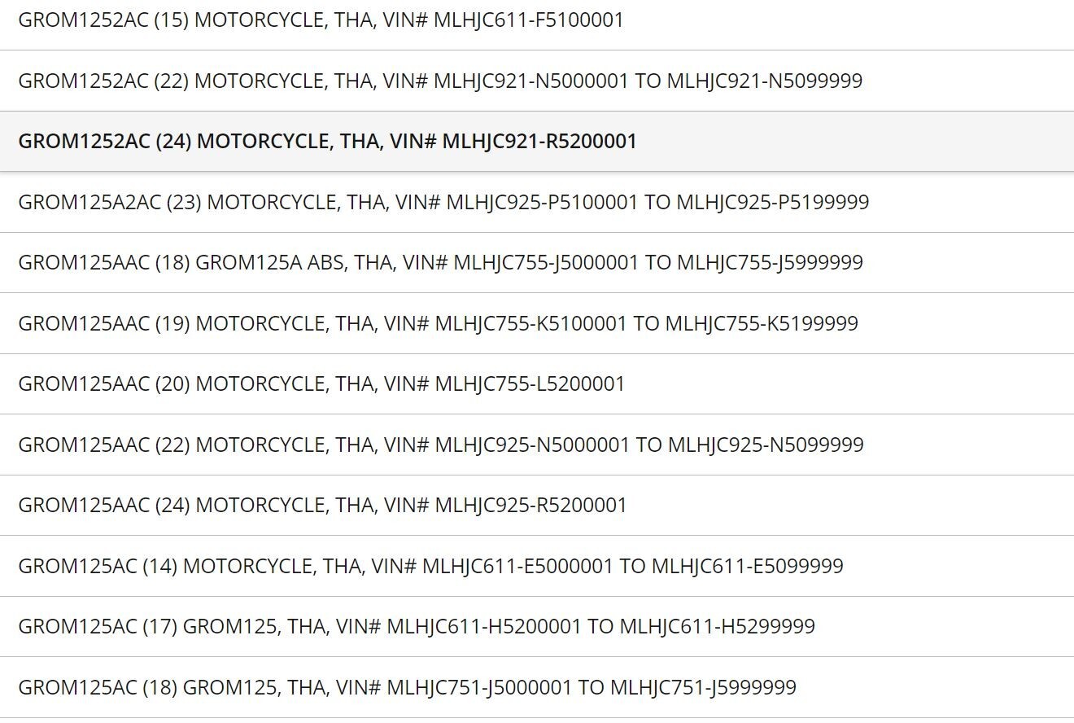Image resolution: width=1074 pixels, height=723 pixels.
Task: Pick GROM125AAC (19) motorcycle listing
Action: pyautogui.click(x=537, y=323)
